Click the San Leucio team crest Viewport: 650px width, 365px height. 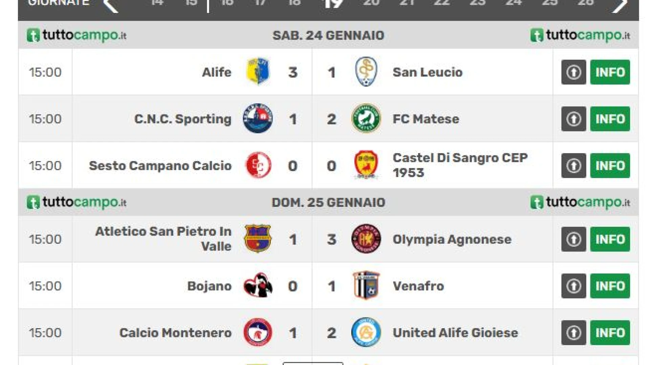(x=366, y=72)
